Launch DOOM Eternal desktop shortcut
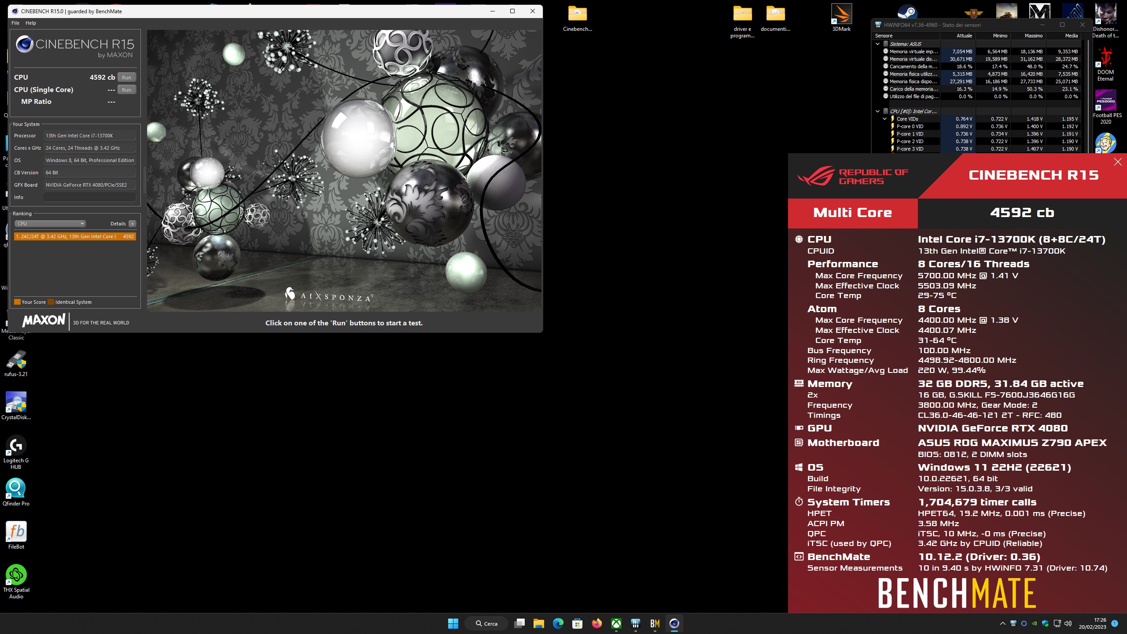This screenshot has height=634, width=1127. [1105, 64]
